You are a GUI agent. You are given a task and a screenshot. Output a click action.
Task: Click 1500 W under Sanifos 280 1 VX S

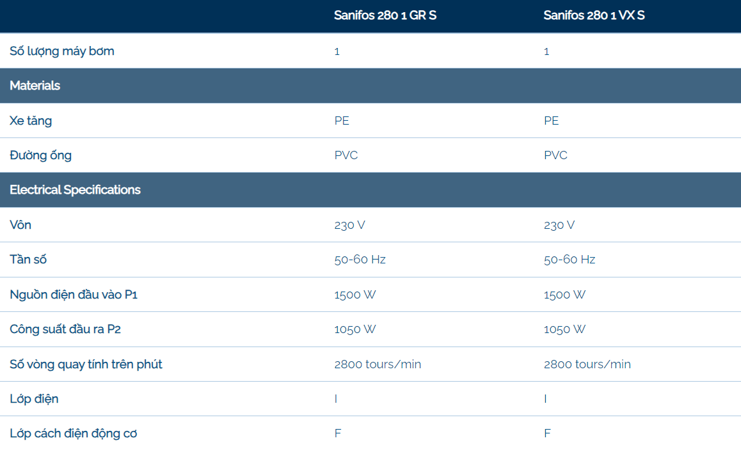click(565, 295)
